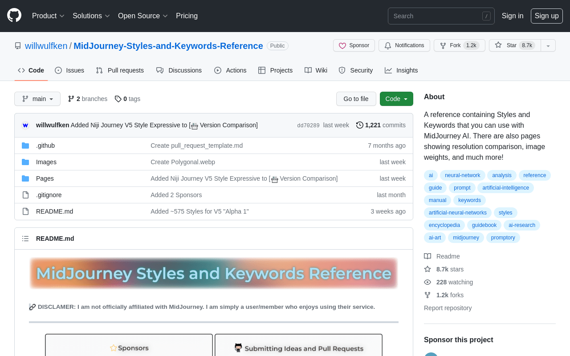Click commit hash dd70289
The width and height of the screenshot is (570, 356).
[308, 125]
